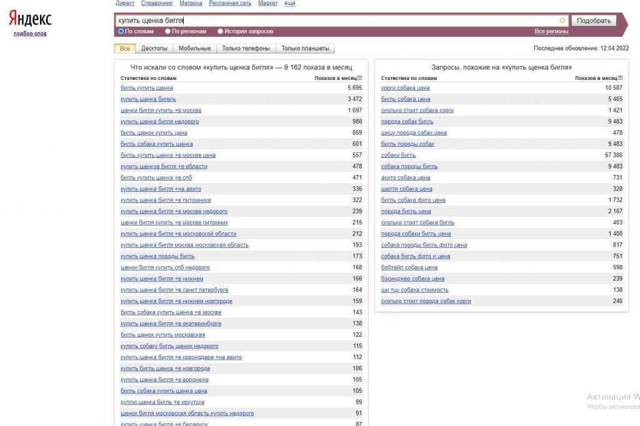640x426 pixels.
Task: Select the 'Только планшеты' tab
Action: point(305,49)
